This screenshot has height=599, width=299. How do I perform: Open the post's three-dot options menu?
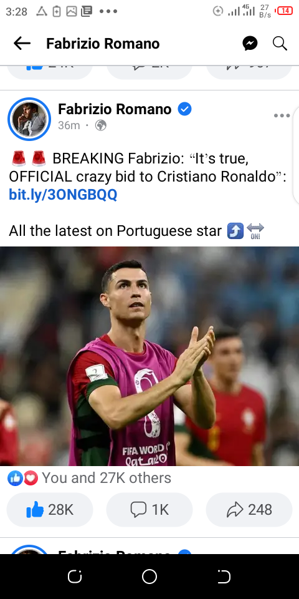[282, 116]
